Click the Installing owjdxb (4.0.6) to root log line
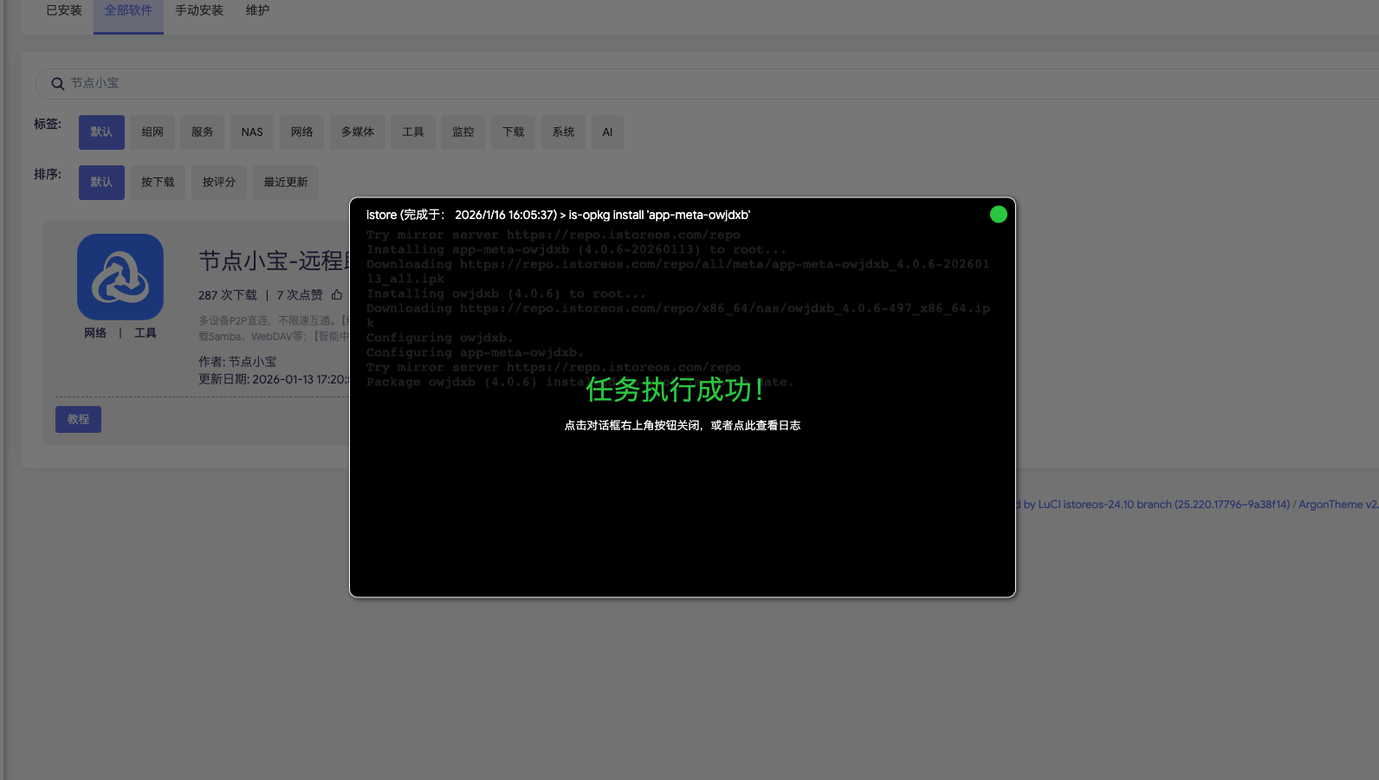 [506, 293]
